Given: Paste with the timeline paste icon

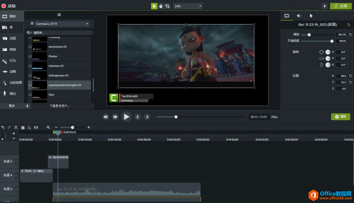Looking at the screenshot, I should 29,128.
